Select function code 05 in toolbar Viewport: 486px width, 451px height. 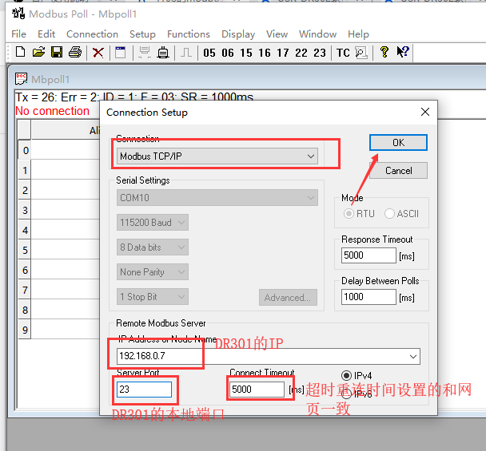pos(209,53)
